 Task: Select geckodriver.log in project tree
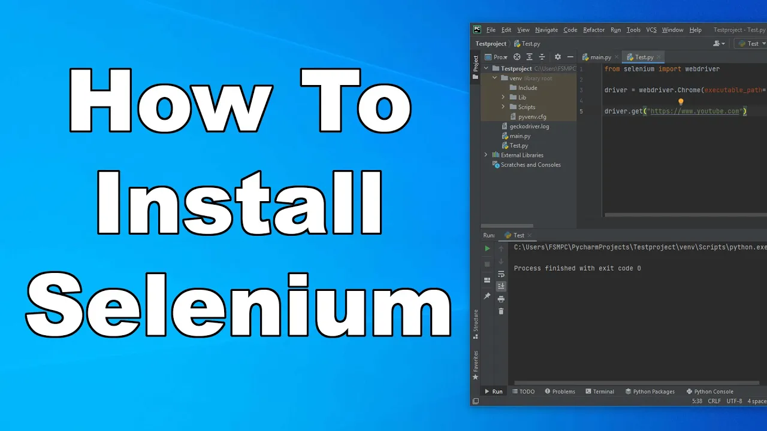(525, 126)
